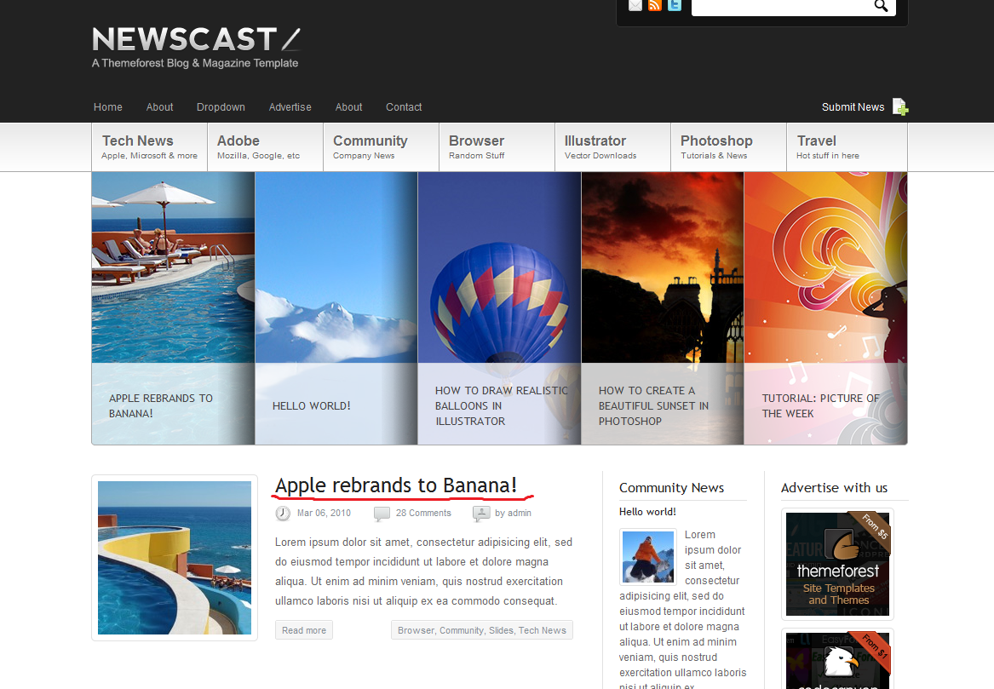The height and width of the screenshot is (689, 994).
Task: Open the Contact menu item
Action: (404, 107)
